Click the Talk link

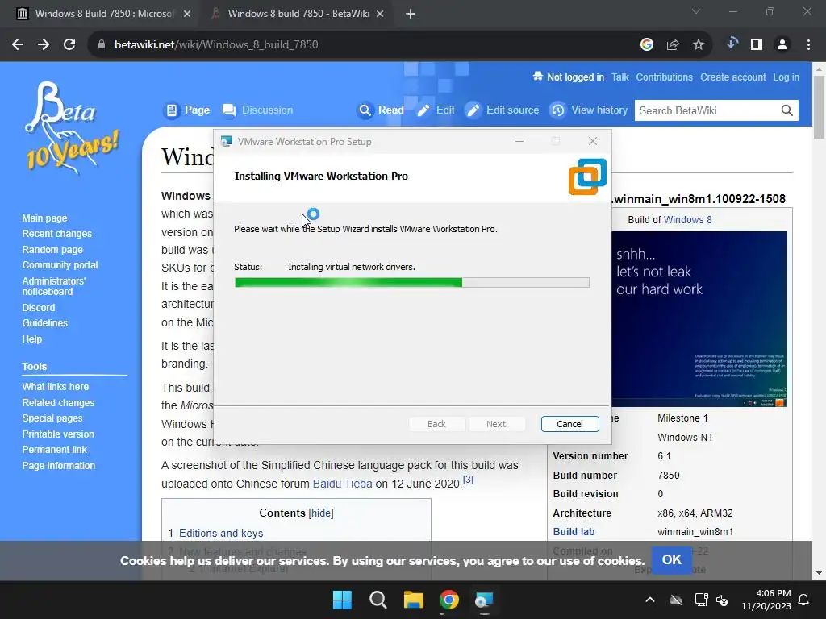(x=620, y=77)
